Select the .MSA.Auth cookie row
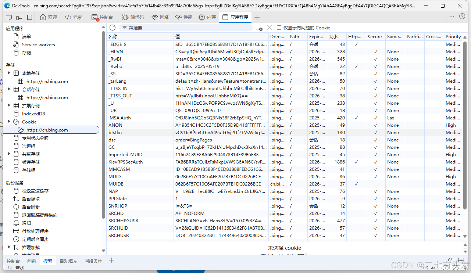The image size is (471, 273). pyautogui.click(x=285, y=118)
